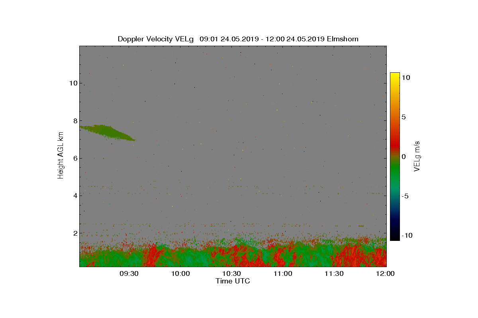
Task: Click the colorbar value -10 label
Action: 407,235
